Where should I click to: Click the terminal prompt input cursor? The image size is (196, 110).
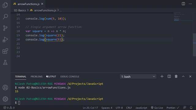tap(19, 103)
